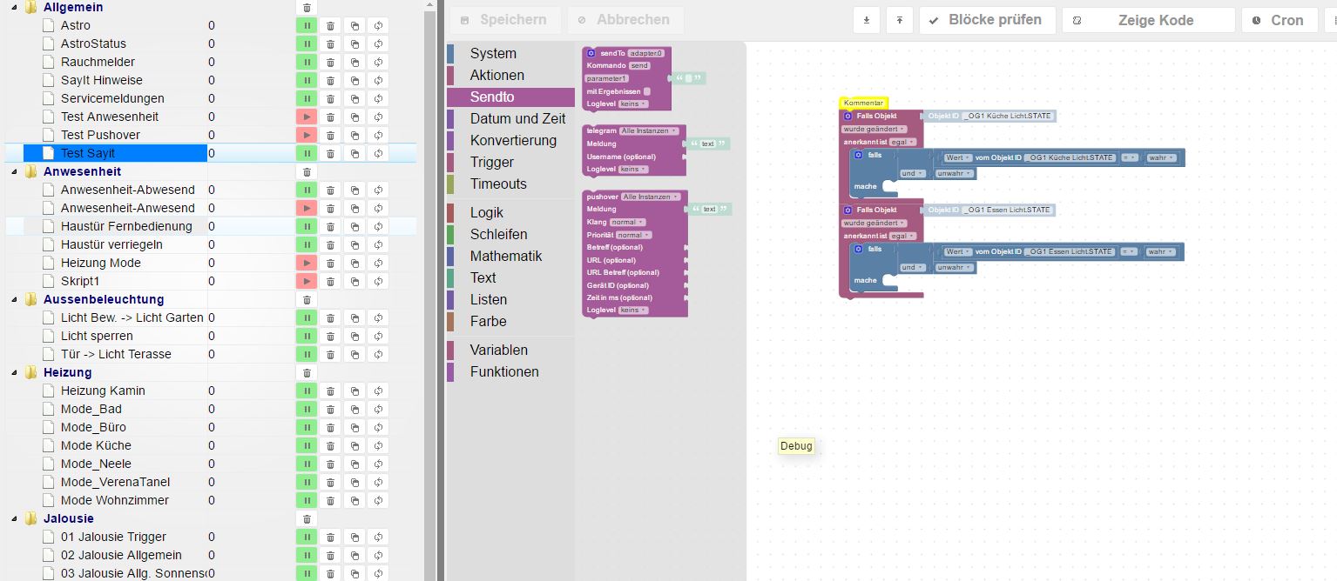Viewport: 1337px width, 581px height.
Task: Restart the Anwesenheit-Abwesend script
Action: tap(378, 190)
